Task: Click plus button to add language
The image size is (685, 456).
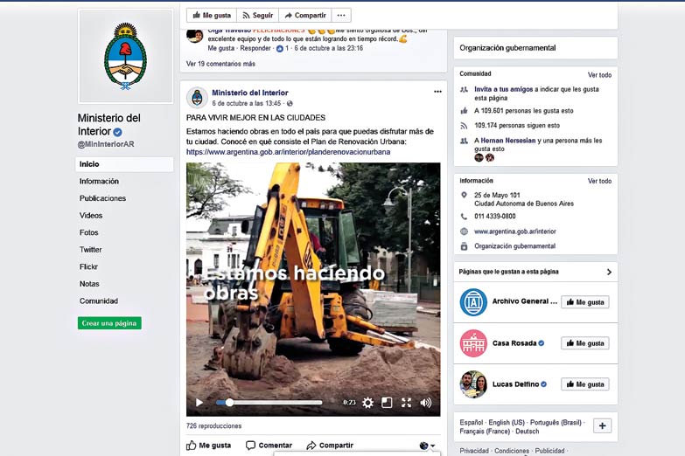Action: coord(602,425)
